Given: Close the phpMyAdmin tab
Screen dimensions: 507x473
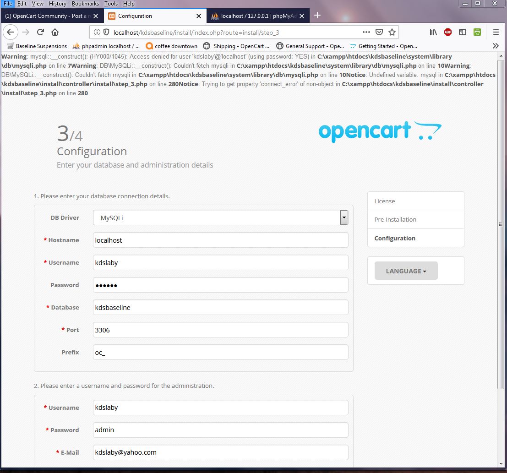Looking at the screenshot, I should (x=302, y=16).
